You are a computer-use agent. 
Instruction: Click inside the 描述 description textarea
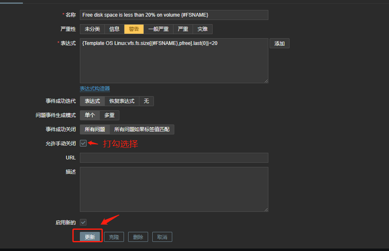pos(174,189)
